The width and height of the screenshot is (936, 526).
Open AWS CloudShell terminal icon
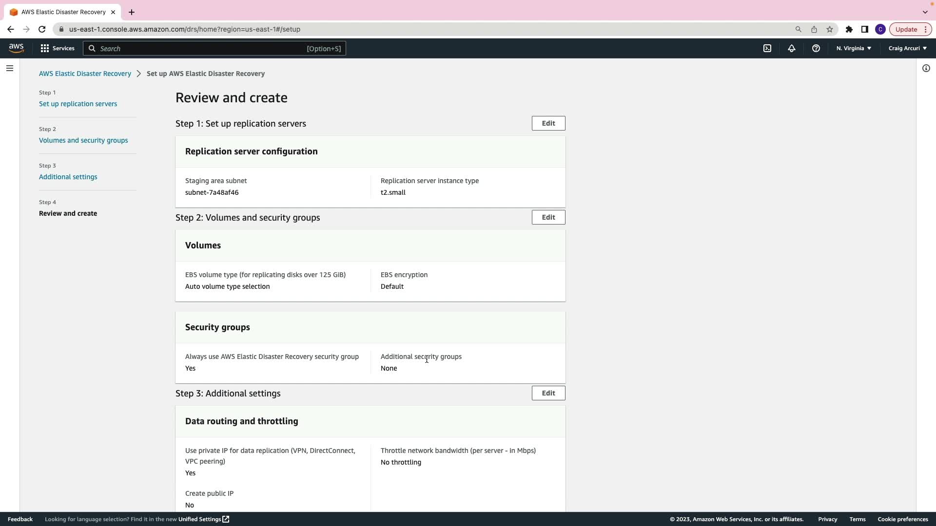(767, 48)
